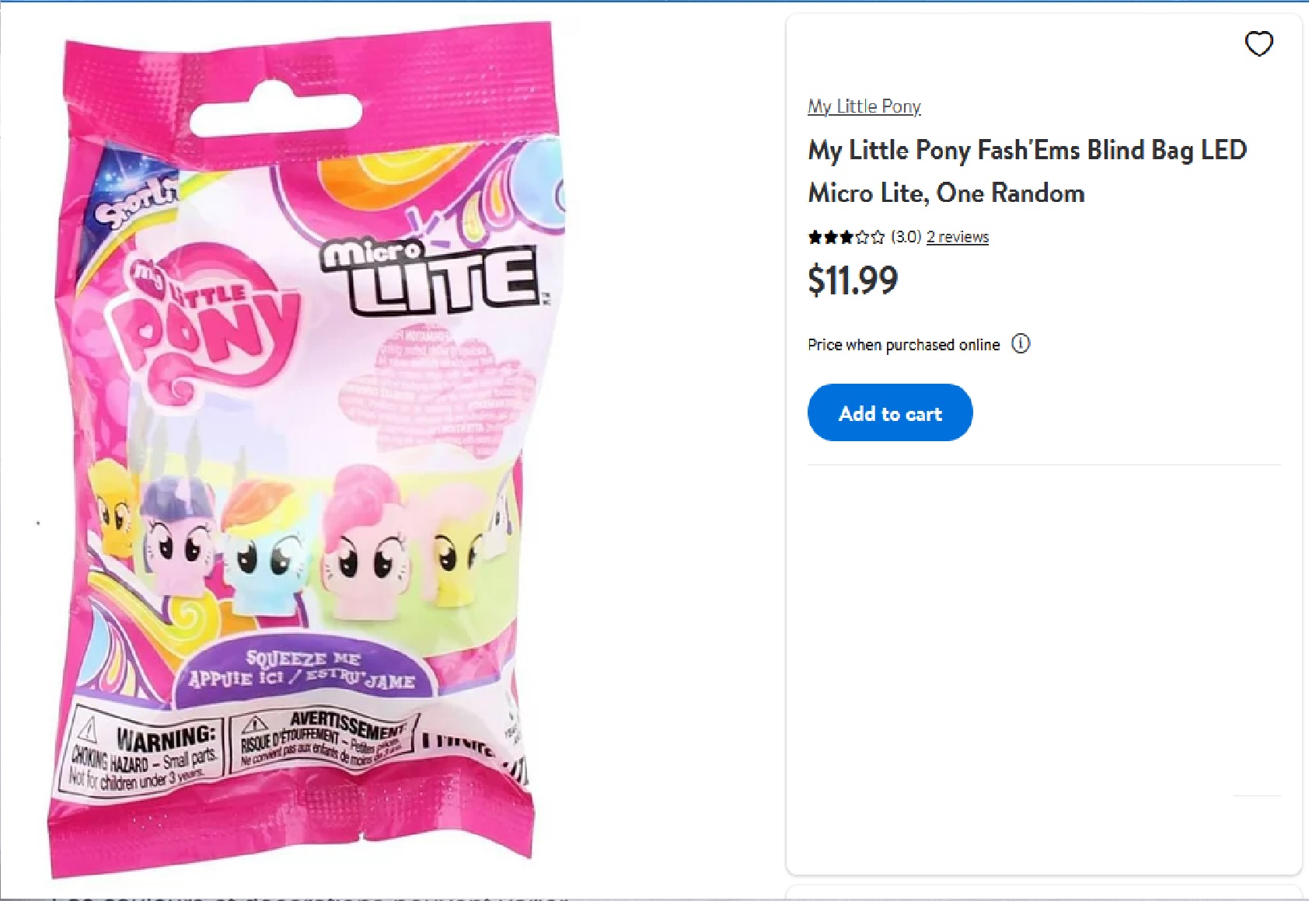Click the star rating icons

(846, 237)
